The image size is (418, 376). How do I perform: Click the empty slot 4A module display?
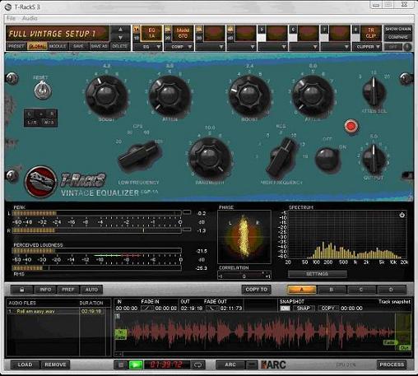click(245, 33)
